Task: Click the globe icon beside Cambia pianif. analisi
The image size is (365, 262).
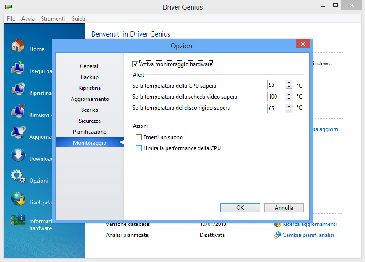Action: tap(277, 235)
